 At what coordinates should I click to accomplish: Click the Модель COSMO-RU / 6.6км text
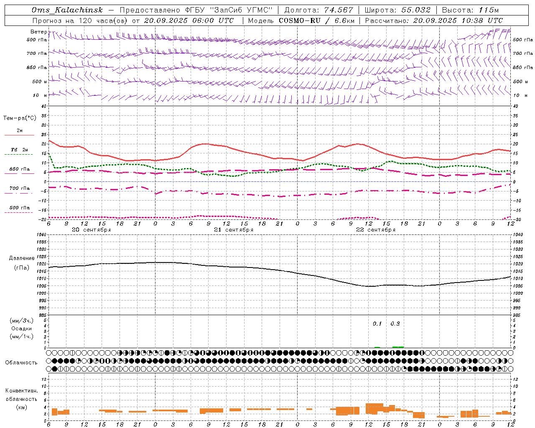click(x=301, y=20)
